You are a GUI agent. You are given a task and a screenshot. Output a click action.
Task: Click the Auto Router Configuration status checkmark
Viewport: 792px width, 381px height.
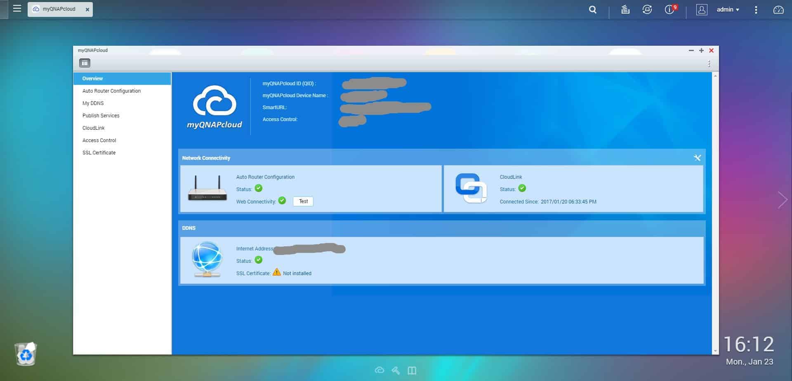pyautogui.click(x=259, y=189)
